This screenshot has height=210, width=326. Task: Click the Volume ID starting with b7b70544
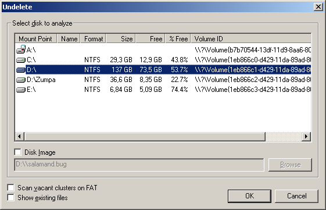253,50
